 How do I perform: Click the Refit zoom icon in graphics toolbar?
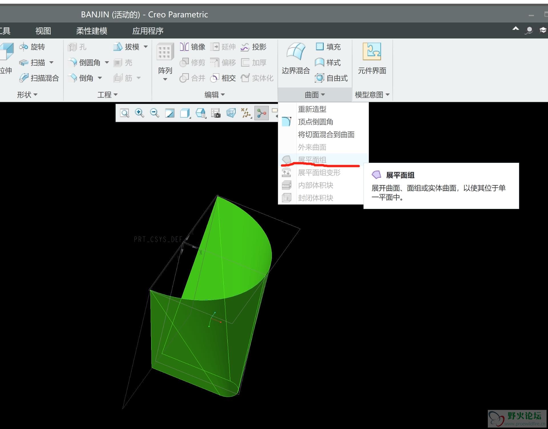(x=125, y=113)
